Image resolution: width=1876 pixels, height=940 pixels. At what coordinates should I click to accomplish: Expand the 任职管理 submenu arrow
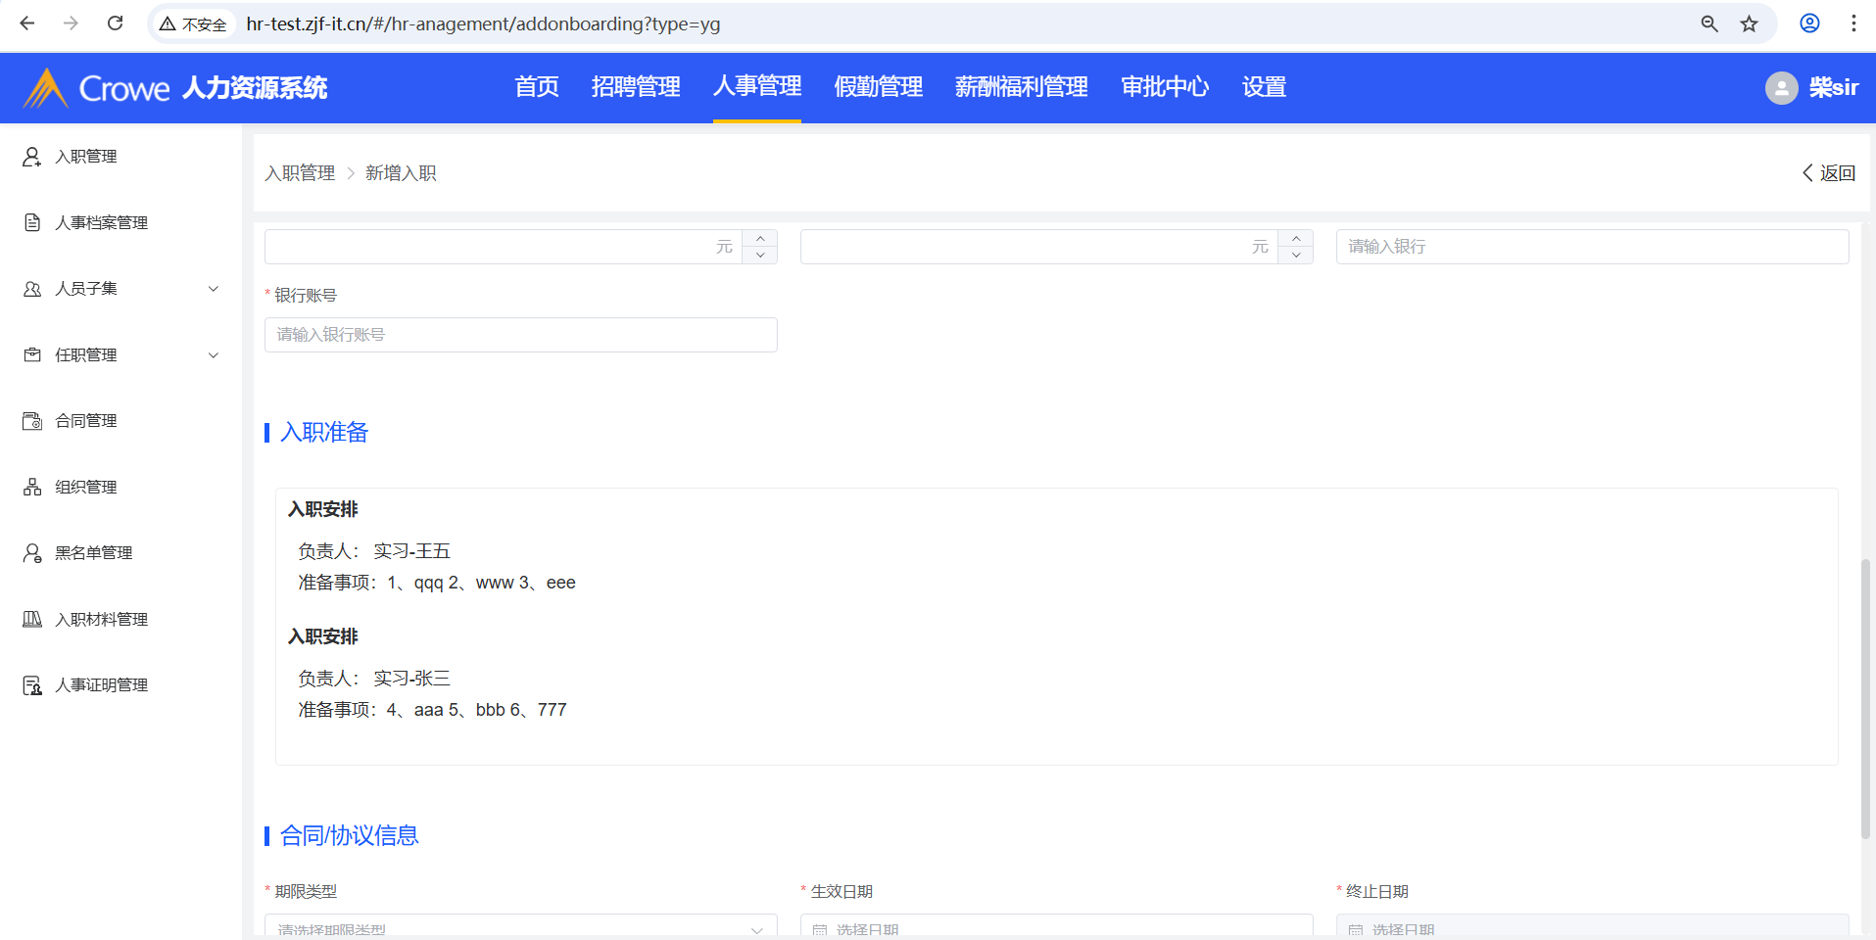click(214, 354)
